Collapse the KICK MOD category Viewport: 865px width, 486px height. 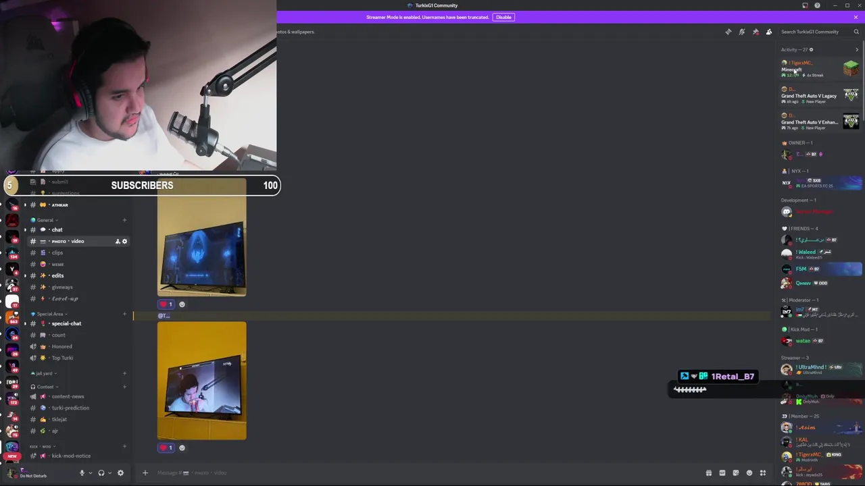click(42, 446)
